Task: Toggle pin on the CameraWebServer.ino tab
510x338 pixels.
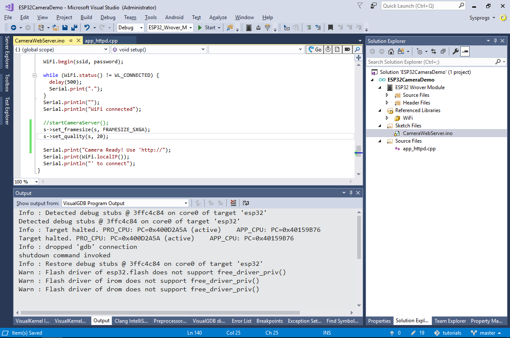Action: 71,41
